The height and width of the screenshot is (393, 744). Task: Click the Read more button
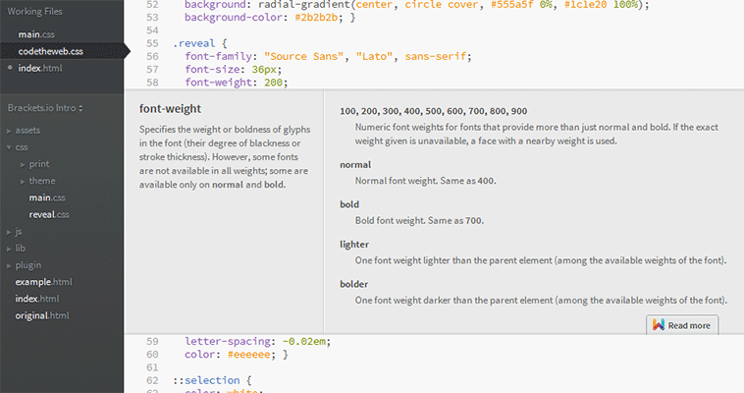(x=682, y=325)
